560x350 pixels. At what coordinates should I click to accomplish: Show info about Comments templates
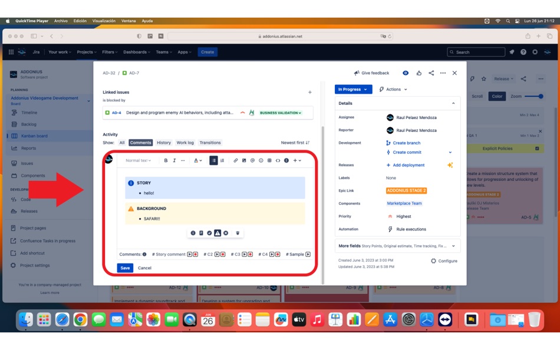click(144, 255)
